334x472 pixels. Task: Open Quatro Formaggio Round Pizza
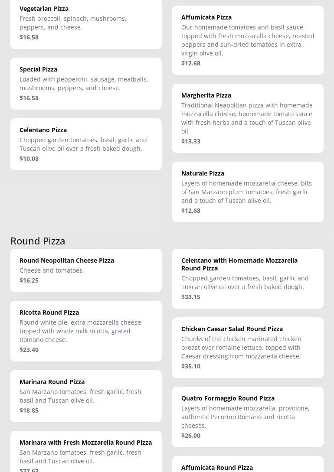pyautogui.click(x=248, y=417)
